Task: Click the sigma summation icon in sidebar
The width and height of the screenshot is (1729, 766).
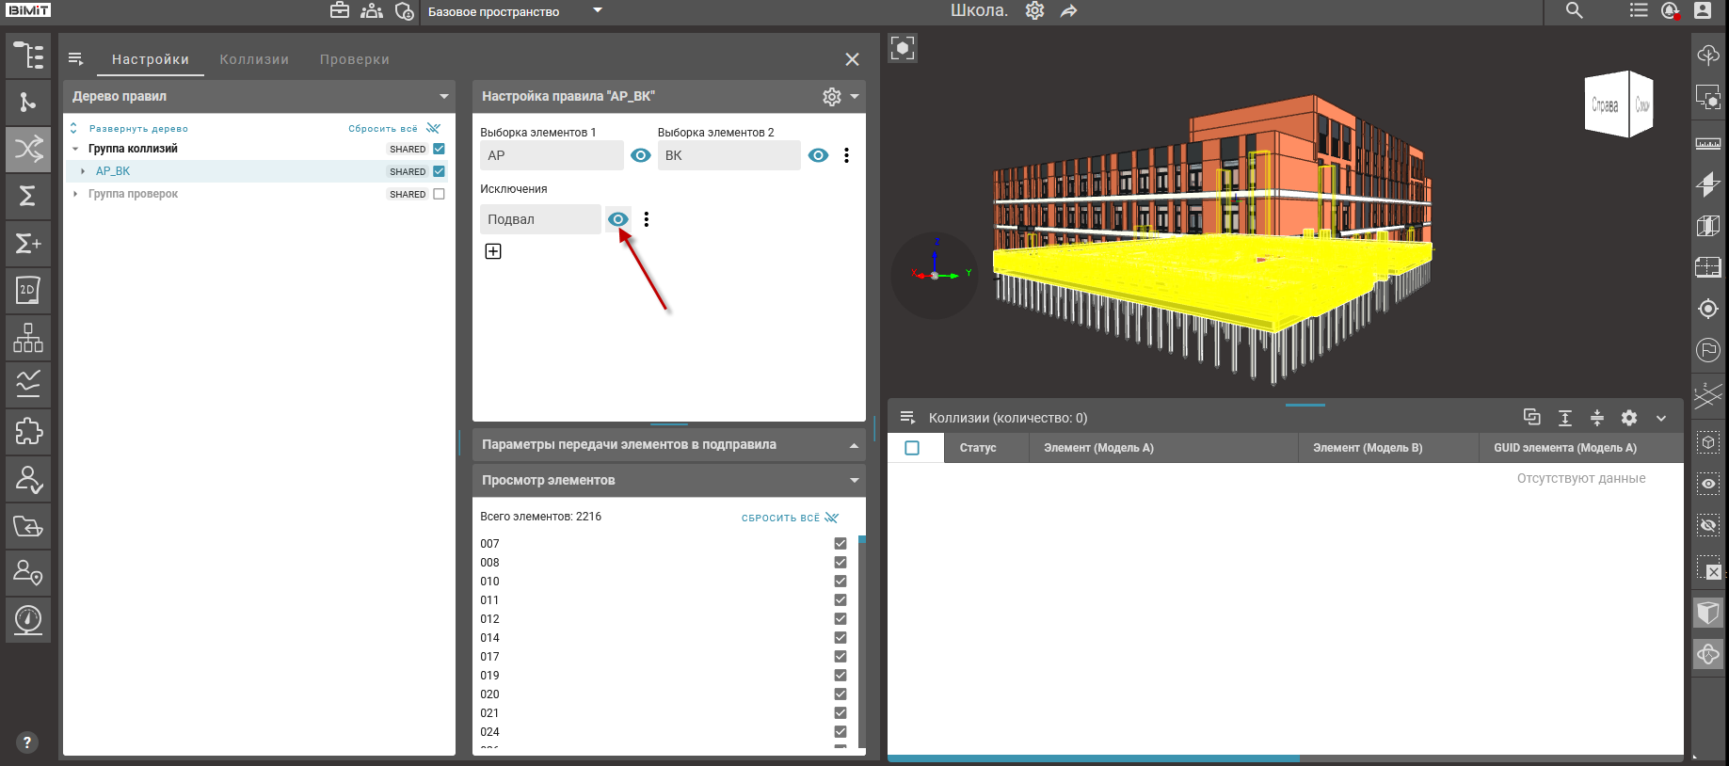Action: [28, 196]
